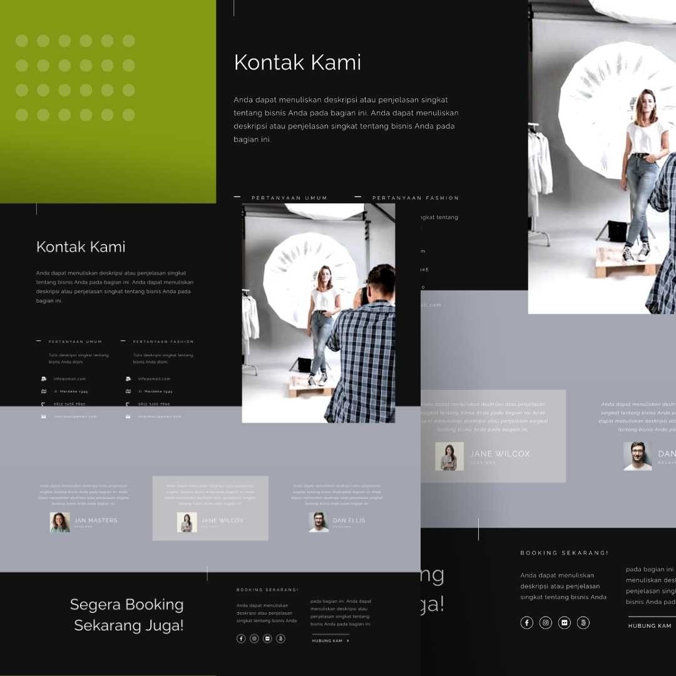The height and width of the screenshot is (676, 676).
Task: Click the green block with dot pattern
Action: (108, 101)
